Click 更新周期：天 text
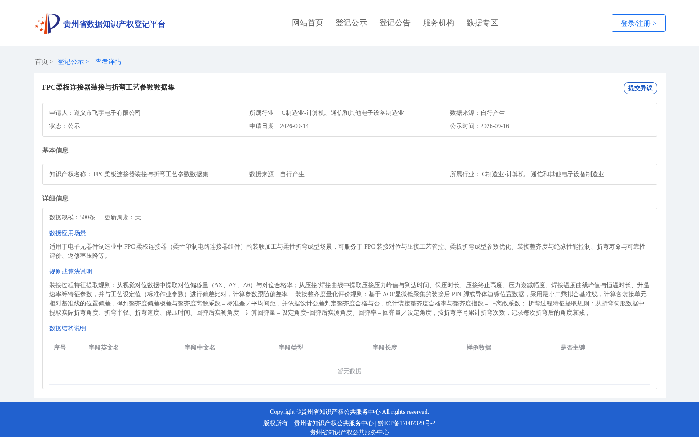 tap(123, 217)
